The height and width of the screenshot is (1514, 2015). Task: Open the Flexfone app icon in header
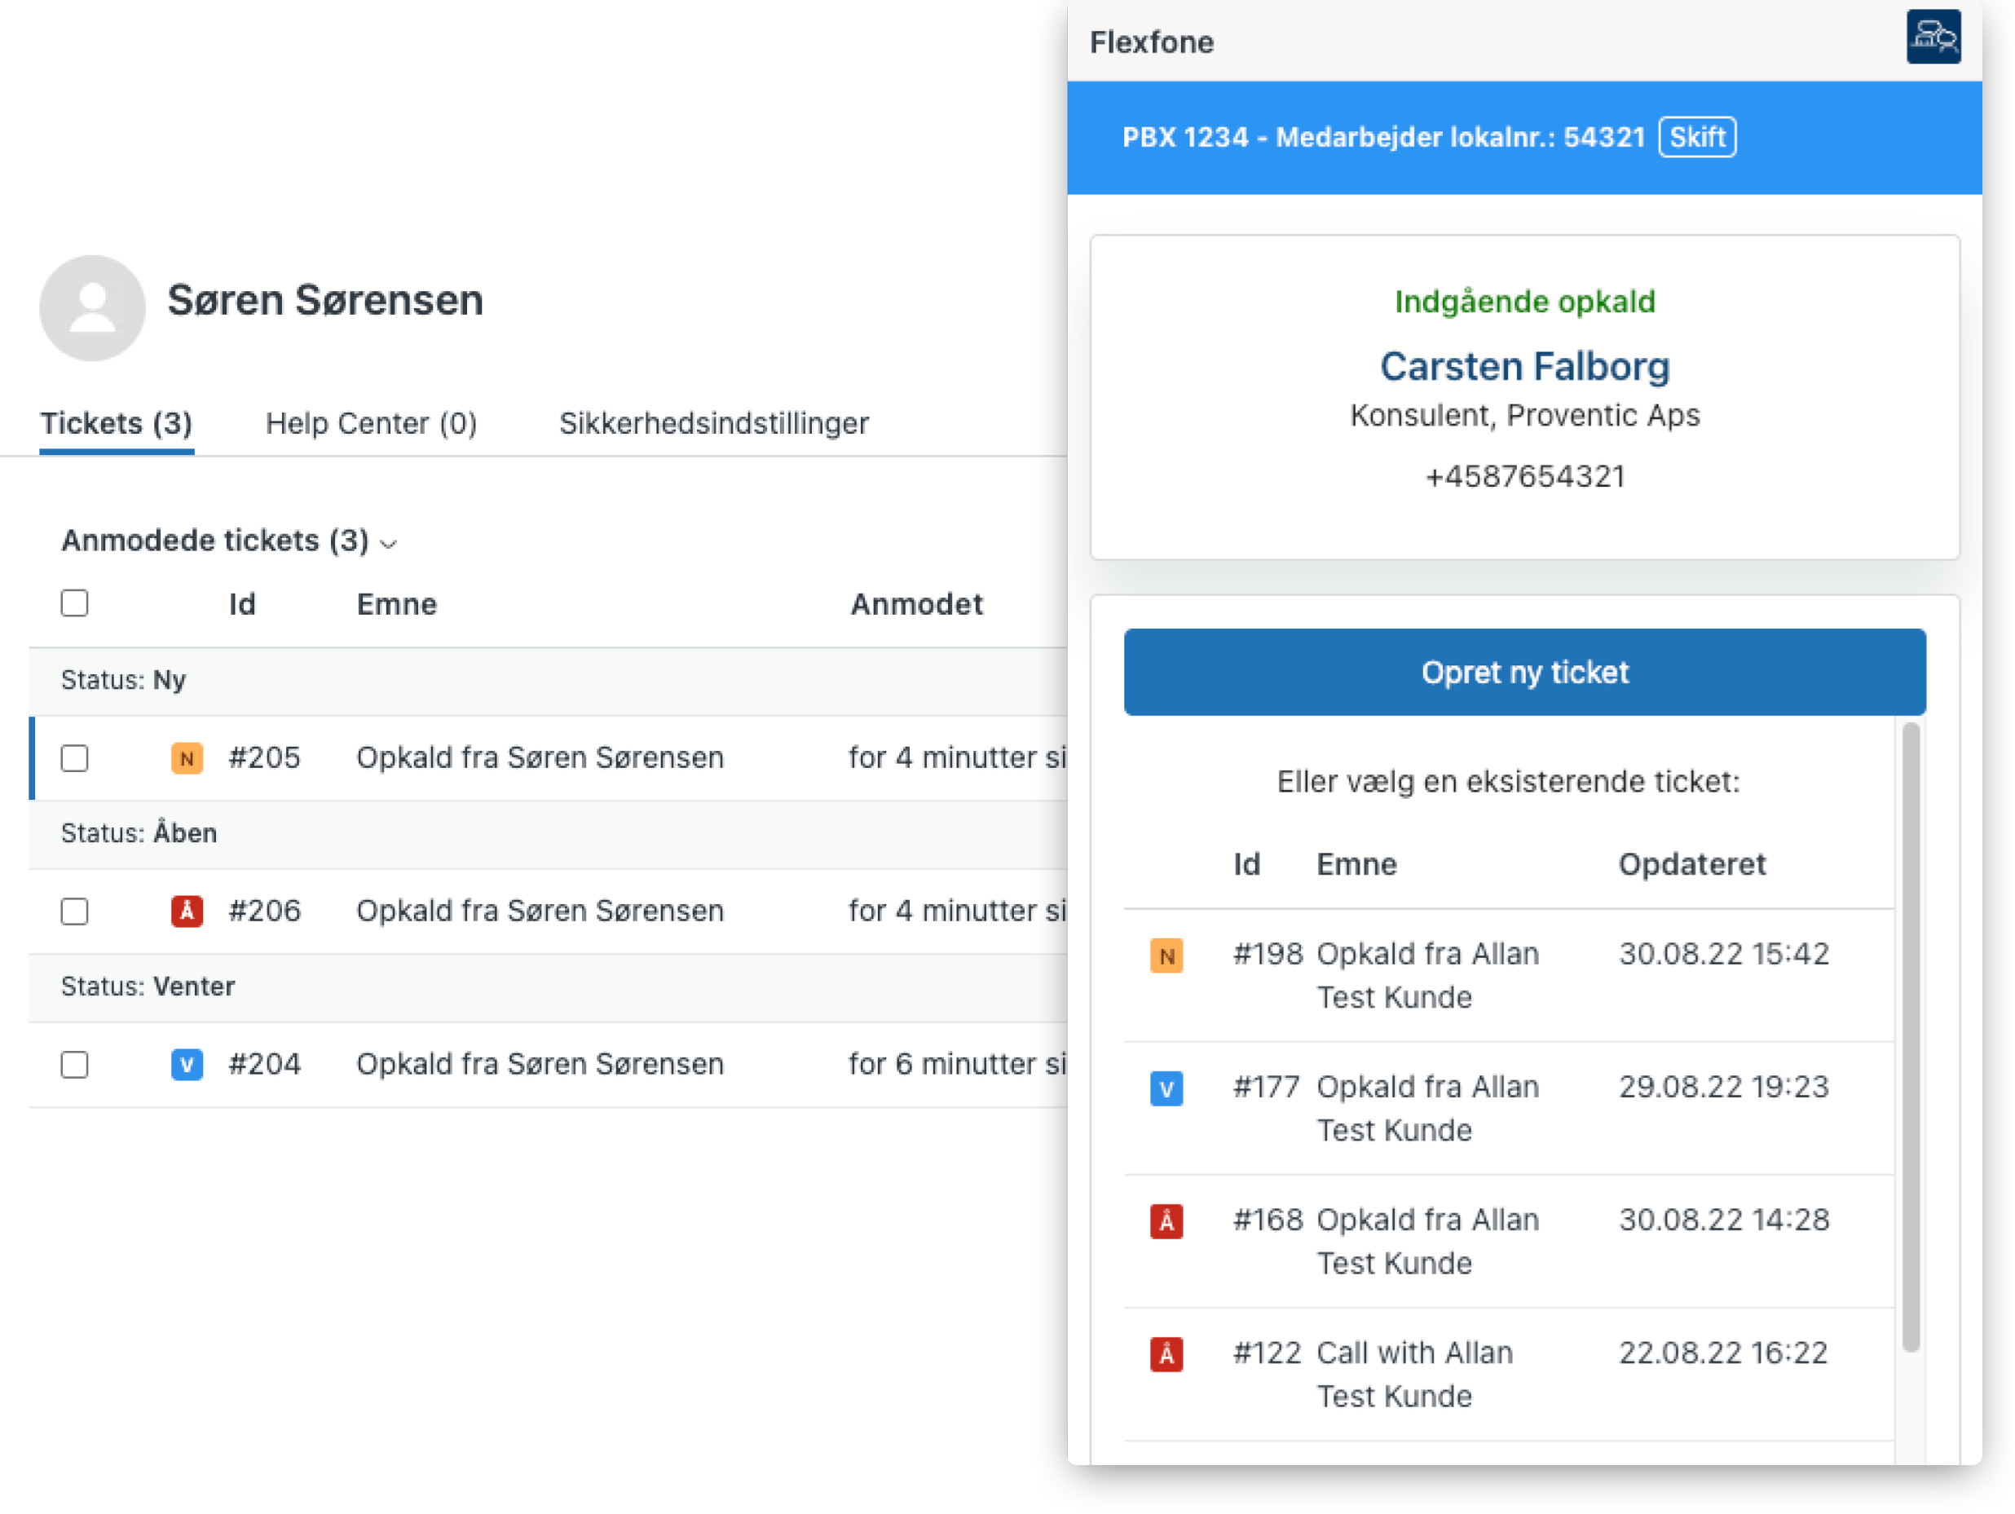(x=1933, y=38)
